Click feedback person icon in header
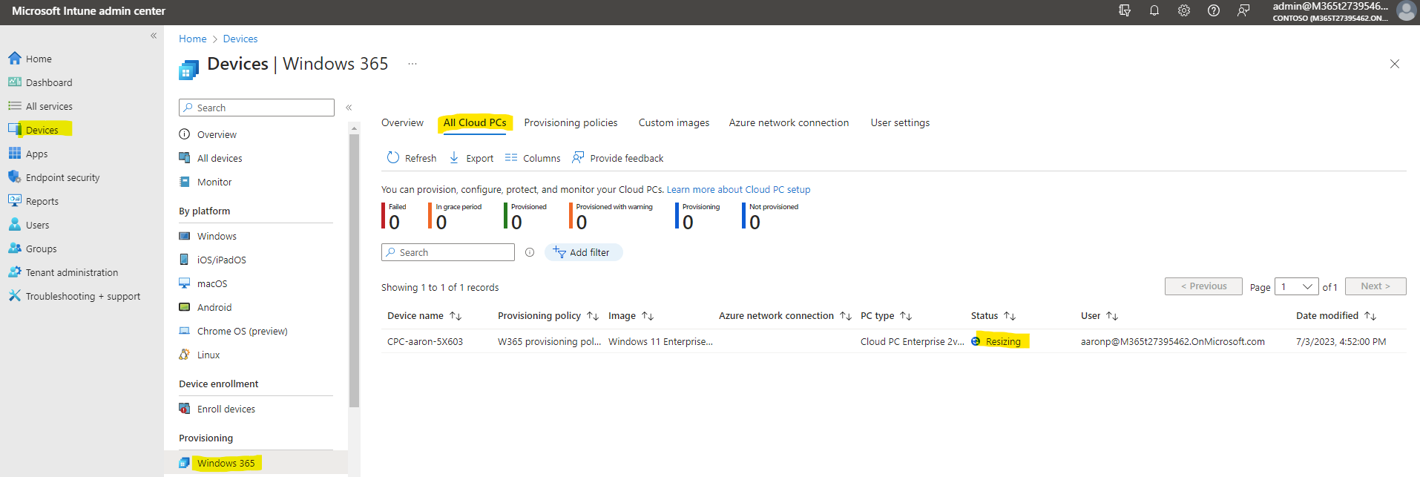 pos(1243,11)
